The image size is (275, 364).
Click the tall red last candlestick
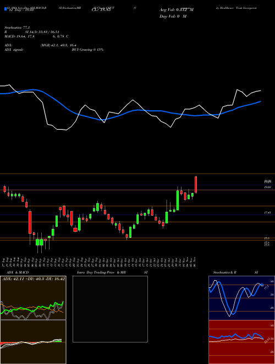(196, 185)
